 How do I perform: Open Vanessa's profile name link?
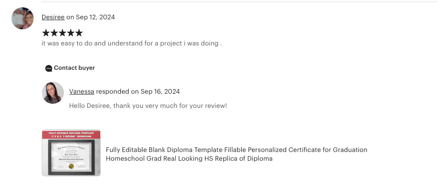(82, 91)
